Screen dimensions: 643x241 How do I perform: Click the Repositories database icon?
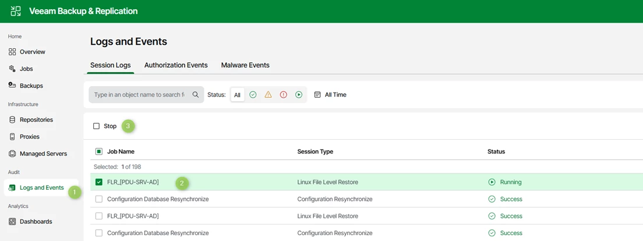(x=12, y=120)
